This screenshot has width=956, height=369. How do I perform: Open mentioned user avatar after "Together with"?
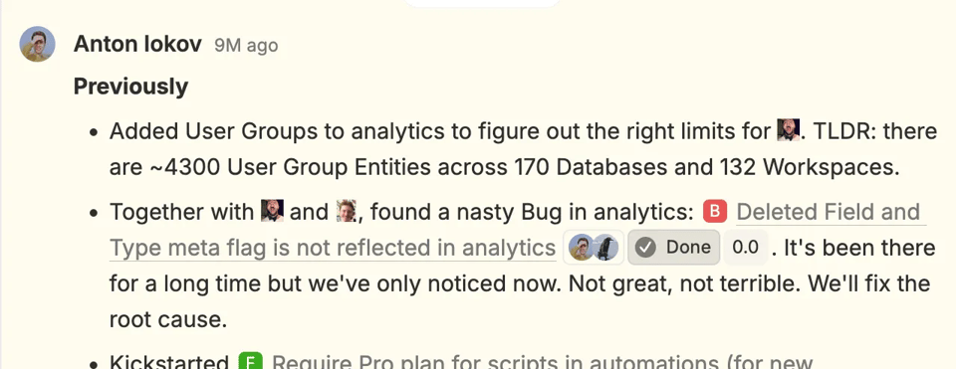point(273,211)
